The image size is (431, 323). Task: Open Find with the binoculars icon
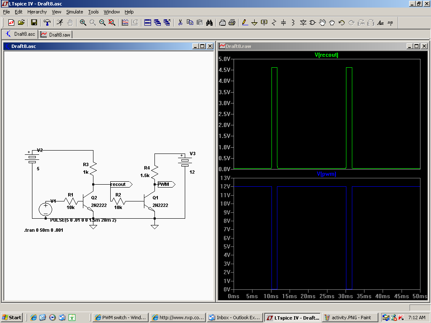click(x=210, y=23)
